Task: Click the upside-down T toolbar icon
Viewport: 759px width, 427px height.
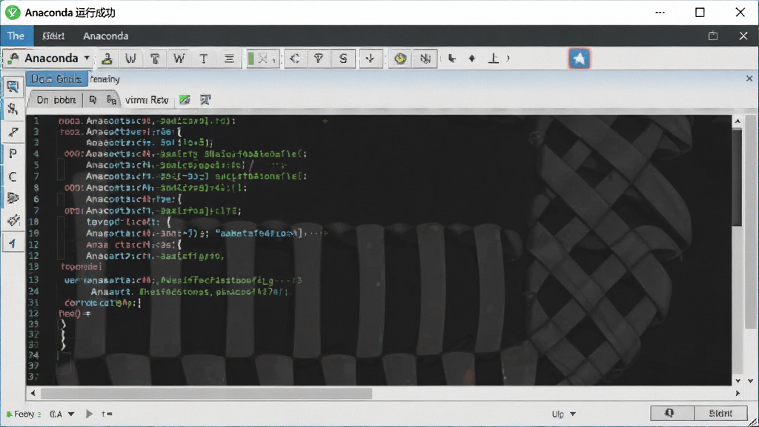Action: click(493, 59)
